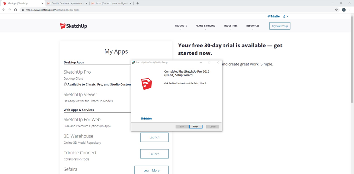The image size is (354, 174).
Task: Click the scrollbar up arrow
Action: [x=352, y=15]
